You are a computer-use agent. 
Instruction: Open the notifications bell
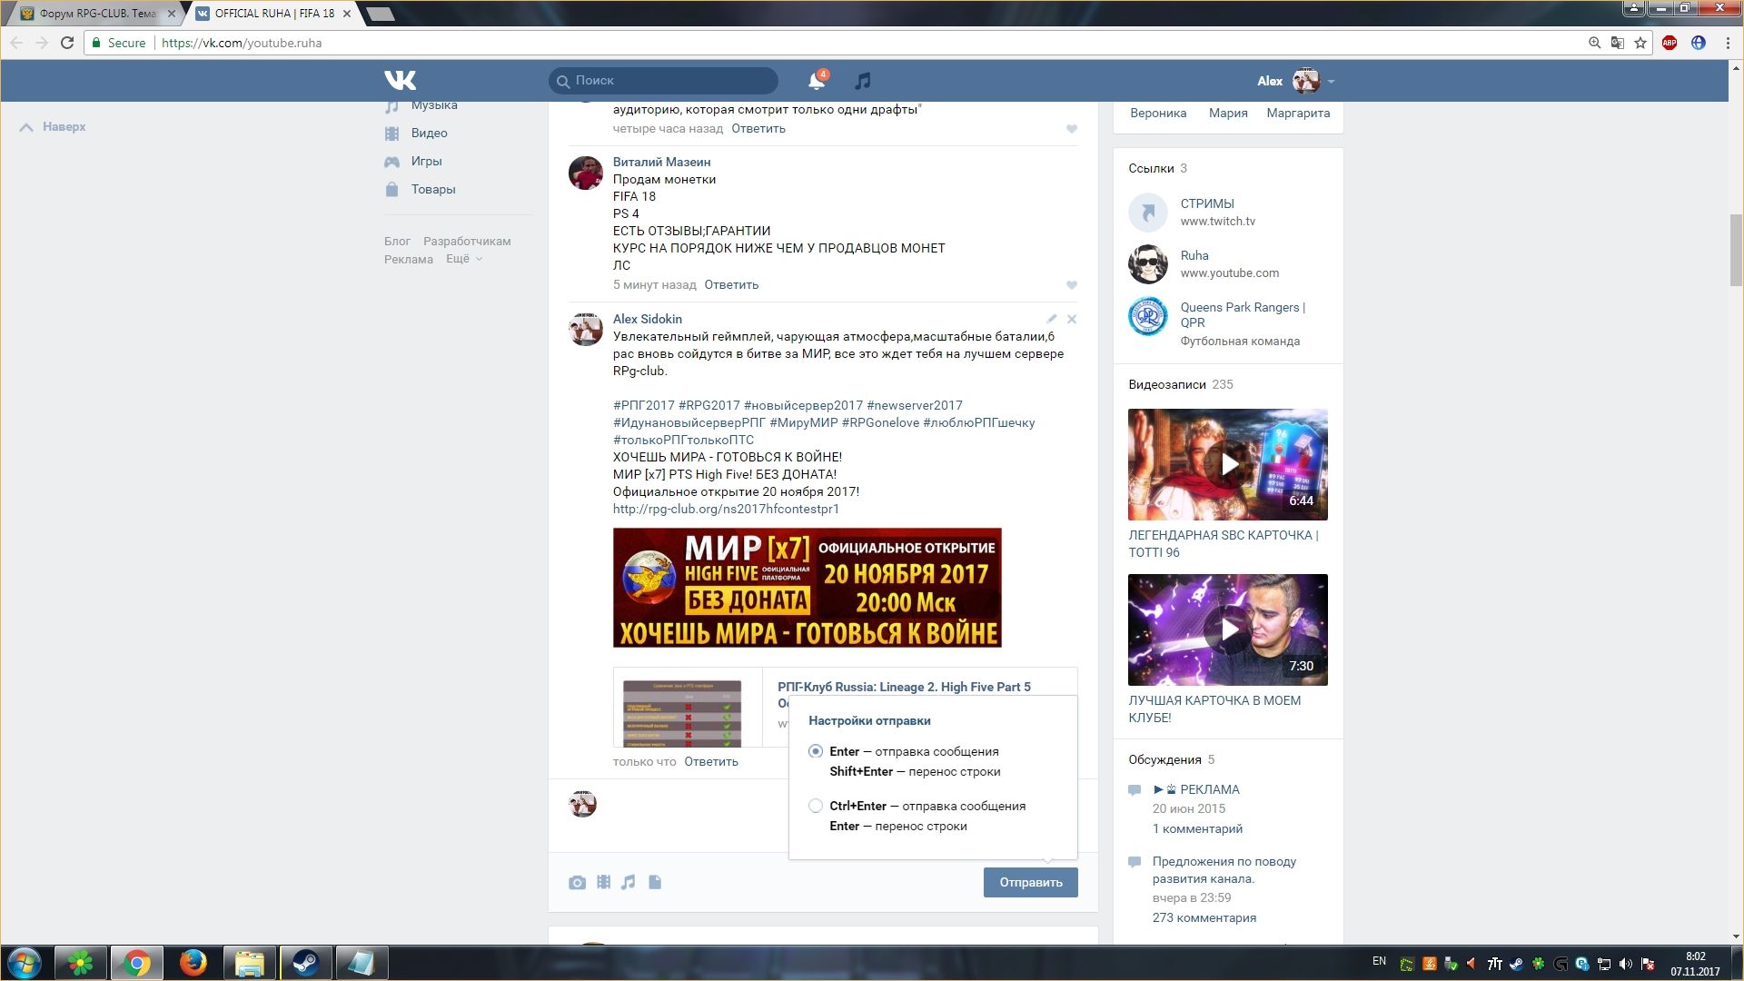(x=816, y=81)
